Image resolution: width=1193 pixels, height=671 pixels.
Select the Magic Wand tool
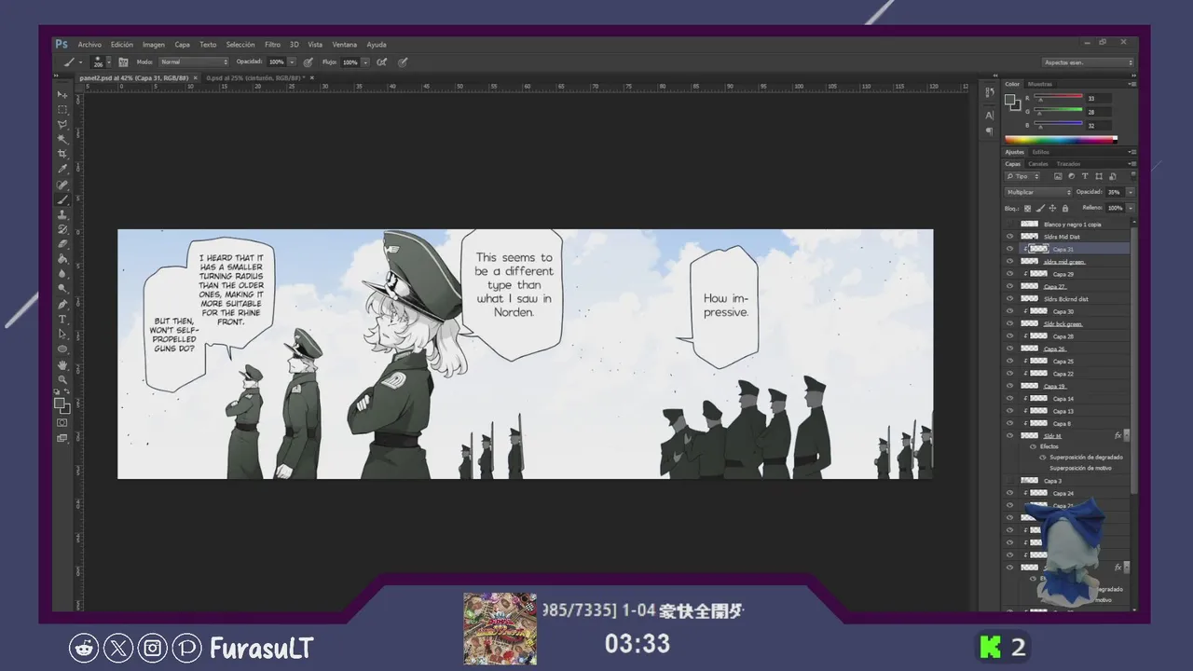tap(62, 139)
